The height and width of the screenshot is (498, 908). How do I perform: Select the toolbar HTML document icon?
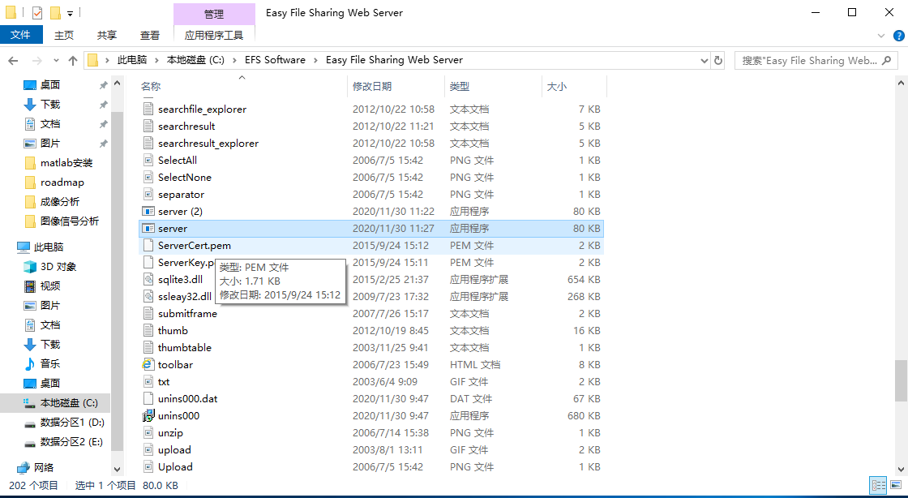[x=149, y=365]
